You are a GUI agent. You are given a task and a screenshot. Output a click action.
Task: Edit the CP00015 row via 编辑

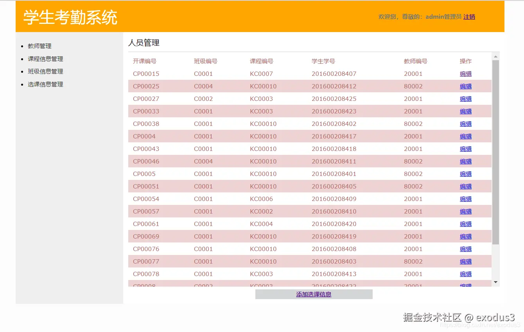466,74
